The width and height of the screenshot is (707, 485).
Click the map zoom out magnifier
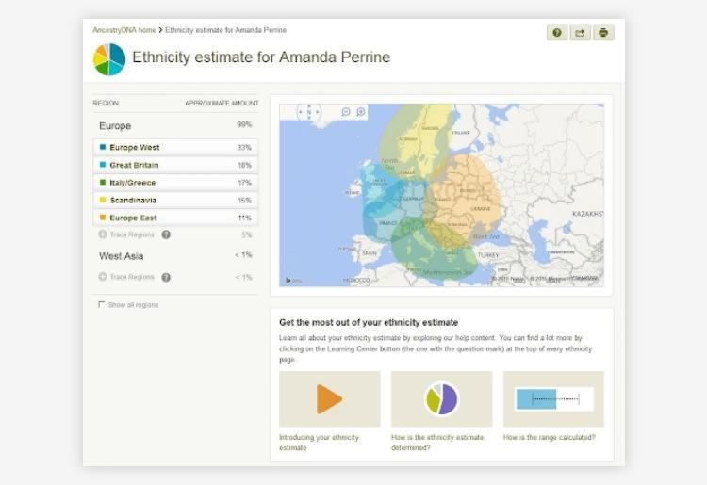(346, 112)
